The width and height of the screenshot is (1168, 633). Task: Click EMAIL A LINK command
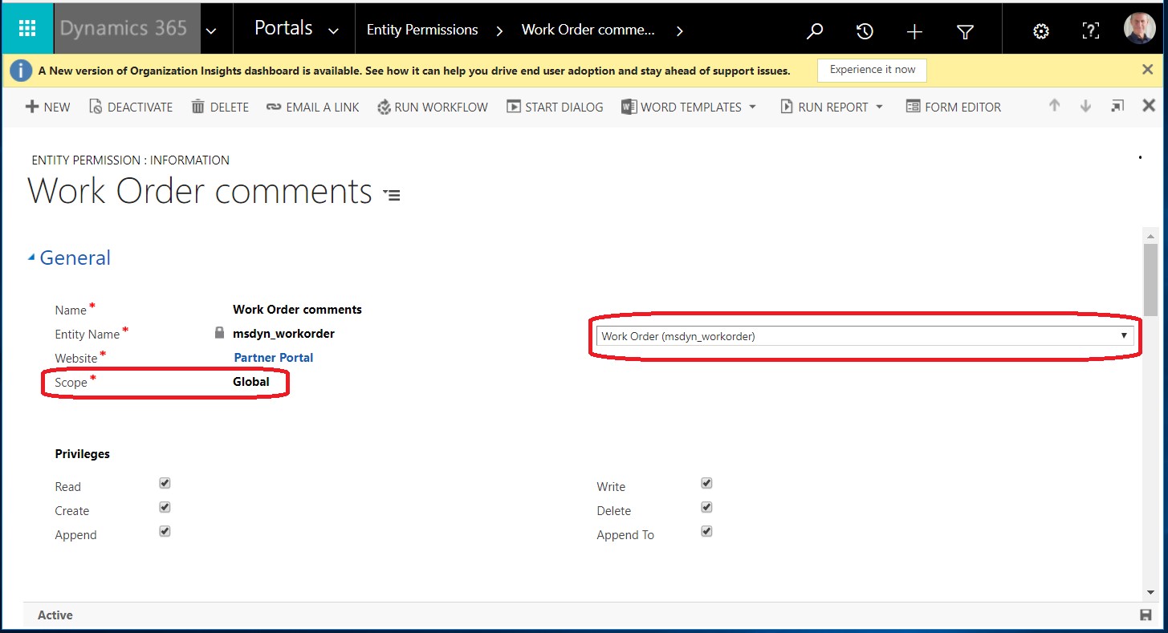click(x=313, y=107)
